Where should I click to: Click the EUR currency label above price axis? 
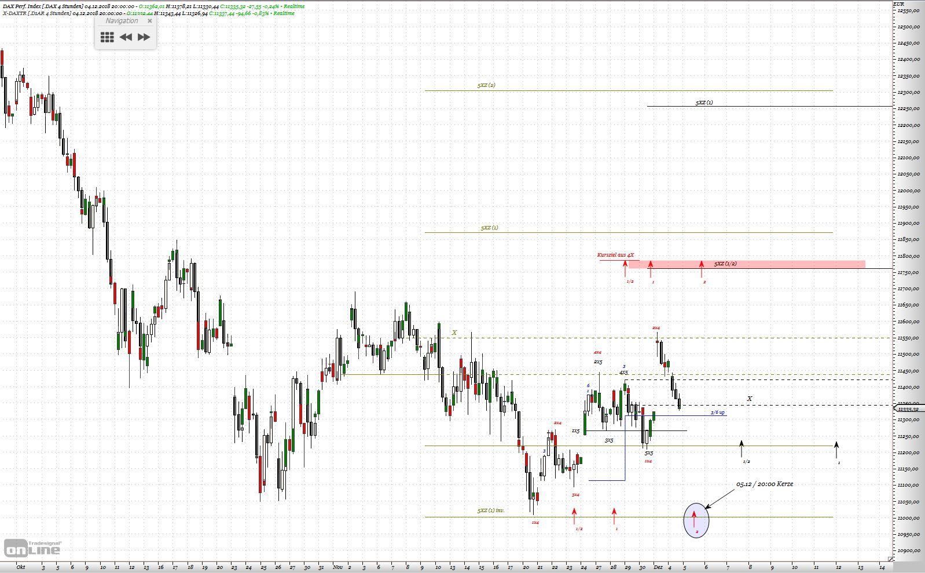899,4
